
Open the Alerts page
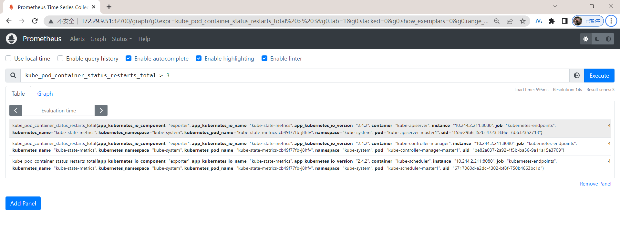tap(77, 39)
